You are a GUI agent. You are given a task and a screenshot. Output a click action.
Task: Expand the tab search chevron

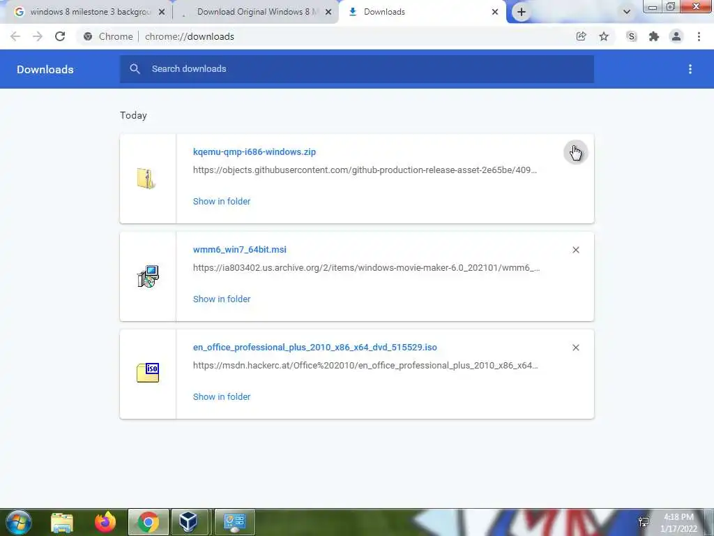point(627,13)
